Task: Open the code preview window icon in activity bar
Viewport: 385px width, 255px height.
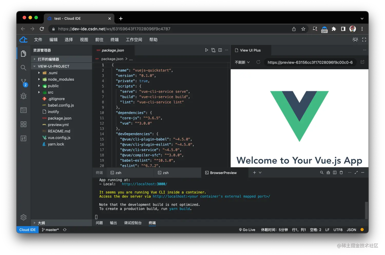Action: 23,110
